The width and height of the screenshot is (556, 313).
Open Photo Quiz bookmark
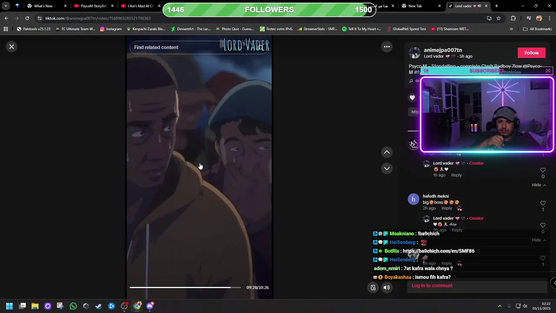pos(235,29)
